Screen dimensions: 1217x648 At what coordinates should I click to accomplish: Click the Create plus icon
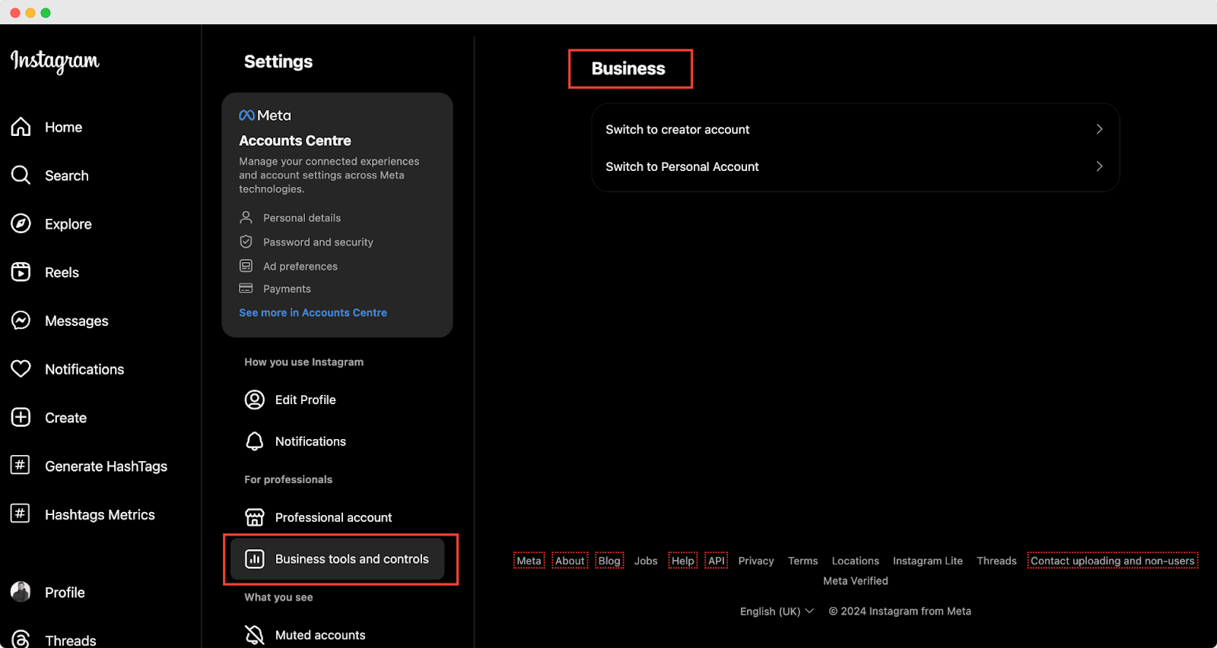click(x=21, y=418)
